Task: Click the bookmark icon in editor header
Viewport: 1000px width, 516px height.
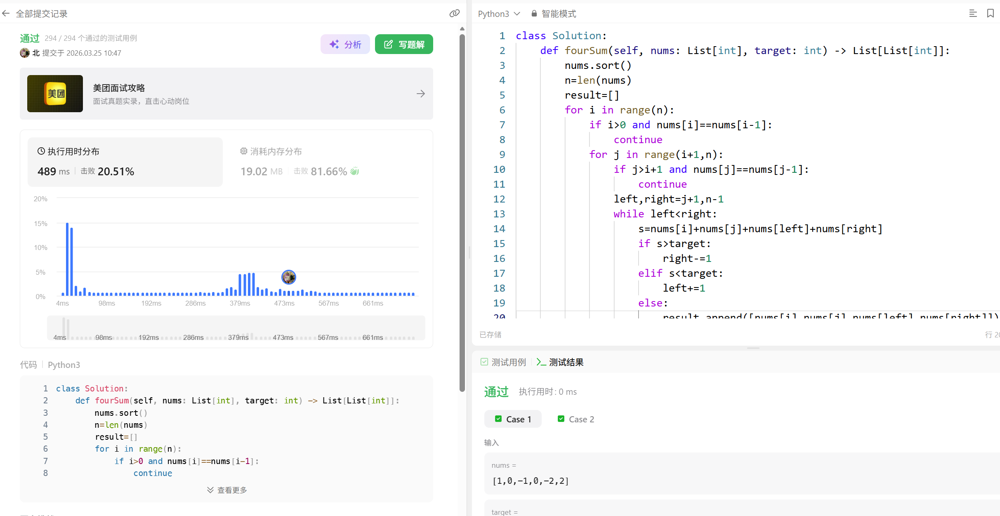Action: (x=990, y=14)
